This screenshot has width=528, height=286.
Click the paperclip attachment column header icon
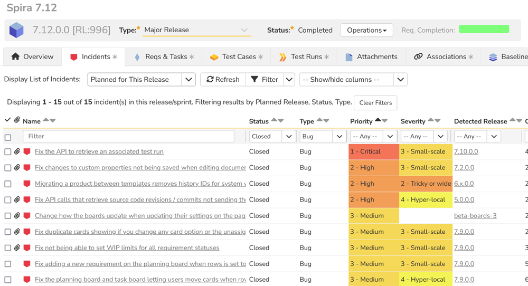(x=17, y=120)
